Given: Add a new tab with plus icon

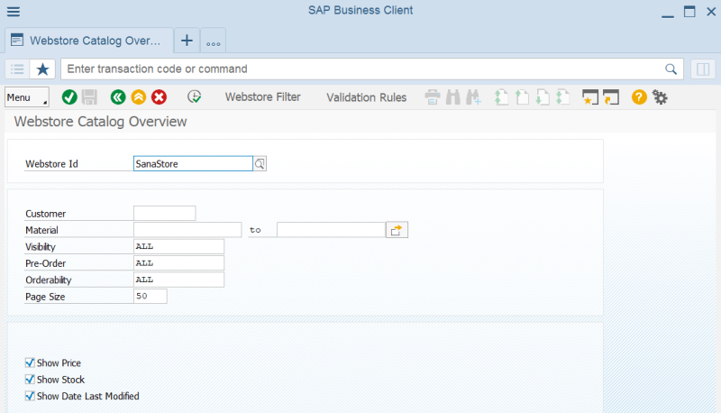Looking at the screenshot, I should click(187, 41).
